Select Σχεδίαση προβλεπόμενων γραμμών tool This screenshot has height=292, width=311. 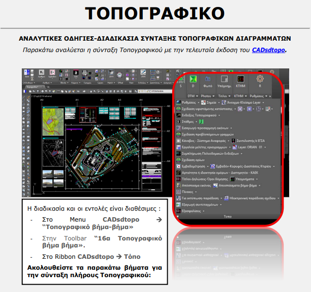tap(205, 134)
